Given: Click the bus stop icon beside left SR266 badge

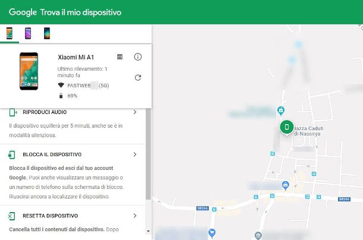Looking at the screenshot, I should (214, 210).
